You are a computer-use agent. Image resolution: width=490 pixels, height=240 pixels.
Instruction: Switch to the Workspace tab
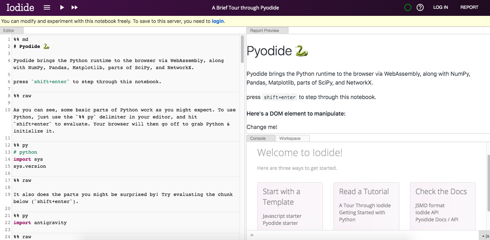pyautogui.click(x=290, y=139)
